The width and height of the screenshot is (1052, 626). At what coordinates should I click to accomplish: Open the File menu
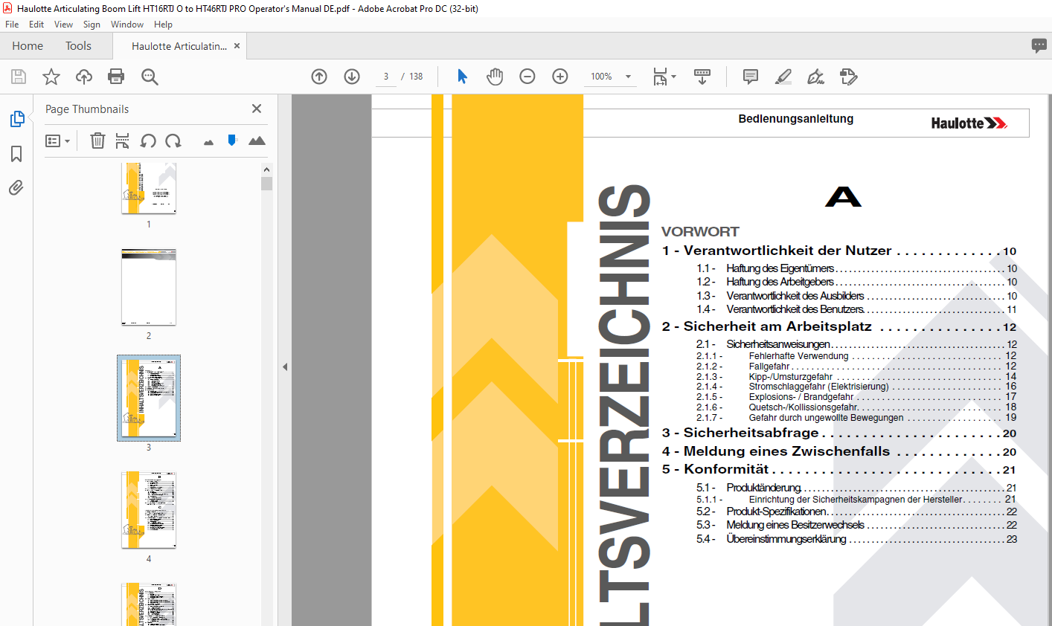coord(12,25)
